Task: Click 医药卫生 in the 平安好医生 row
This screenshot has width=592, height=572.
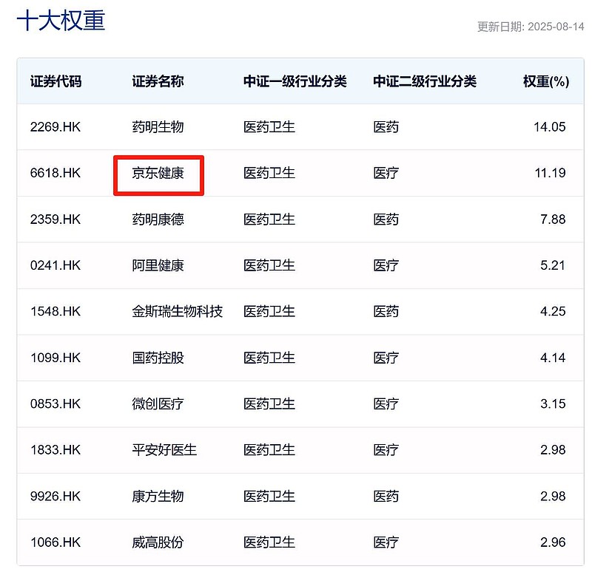Action: click(x=269, y=450)
